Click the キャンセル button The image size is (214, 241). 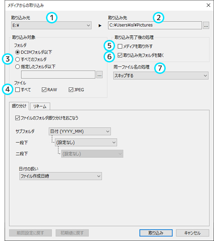coord(192,233)
